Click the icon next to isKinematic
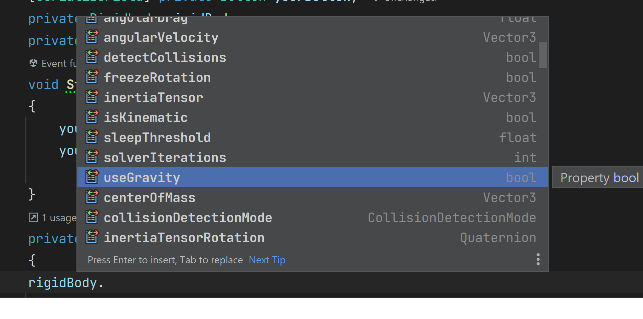This screenshot has height=319, width=643. 92,117
